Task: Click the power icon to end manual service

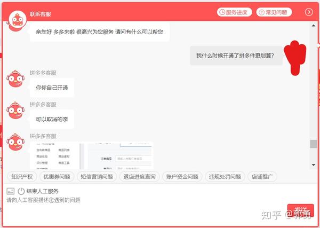Action: coord(21,191)
